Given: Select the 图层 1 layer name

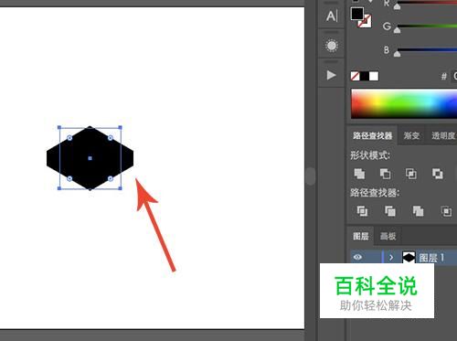Looking at the screenshot, I should (x=431, y=258).
